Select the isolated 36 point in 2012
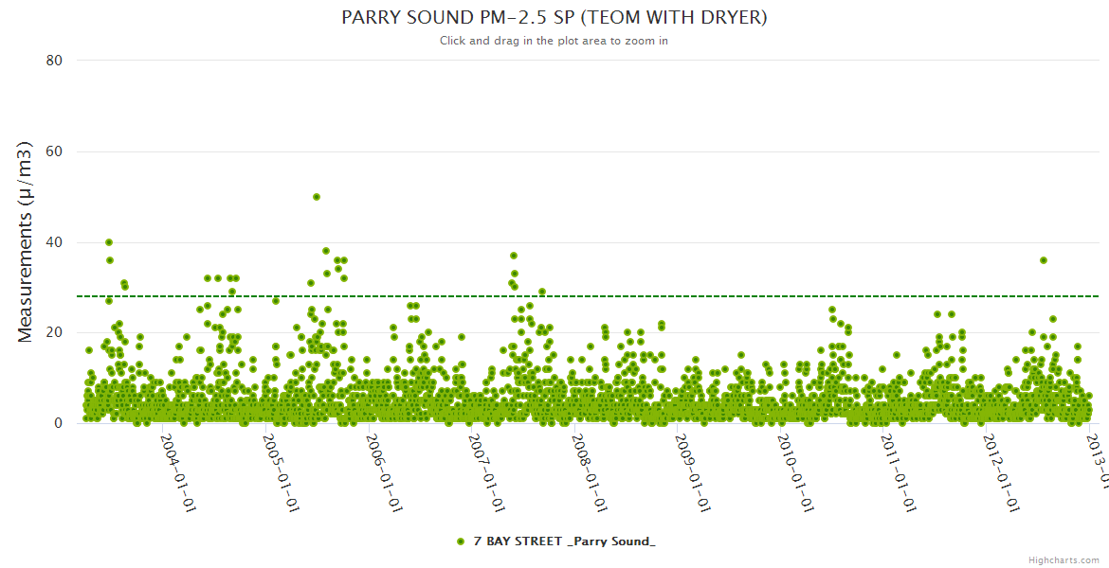The height and width of the screenshot is (568, 1109). coord(1043,260)
